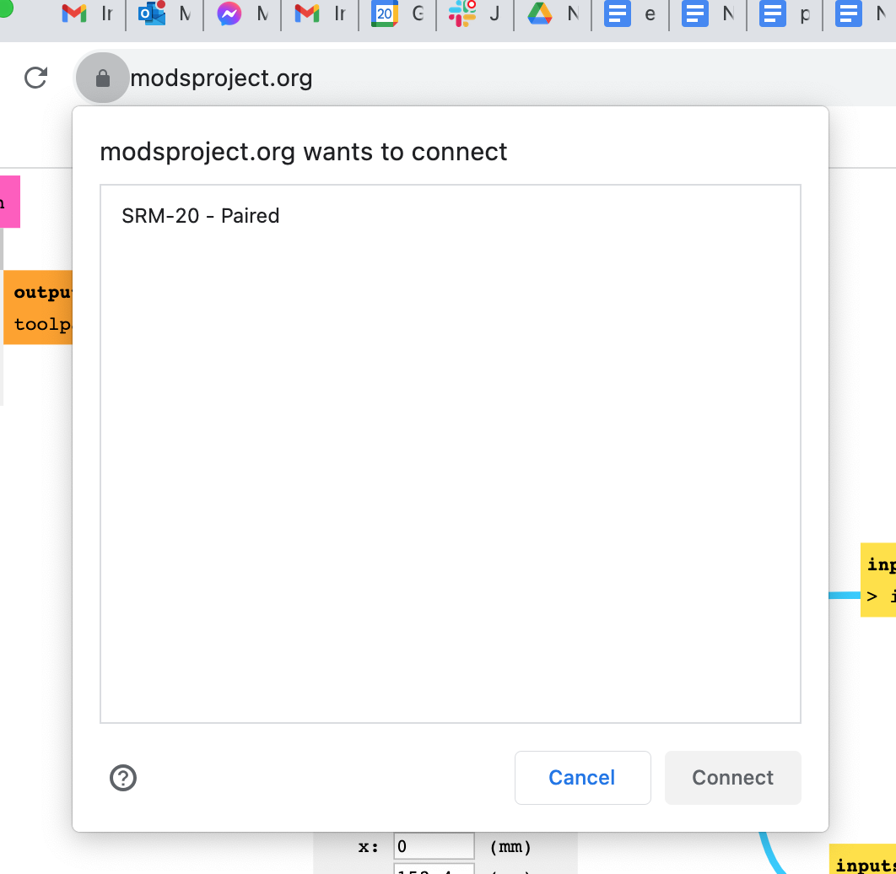Screen dimensions: 896x874
Task: Open the Google Docs tab titled "e"
Action: (631, 13)
